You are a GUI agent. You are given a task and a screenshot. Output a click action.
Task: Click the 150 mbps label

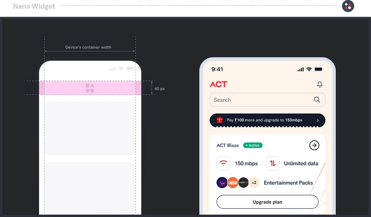tap(246, 163)
